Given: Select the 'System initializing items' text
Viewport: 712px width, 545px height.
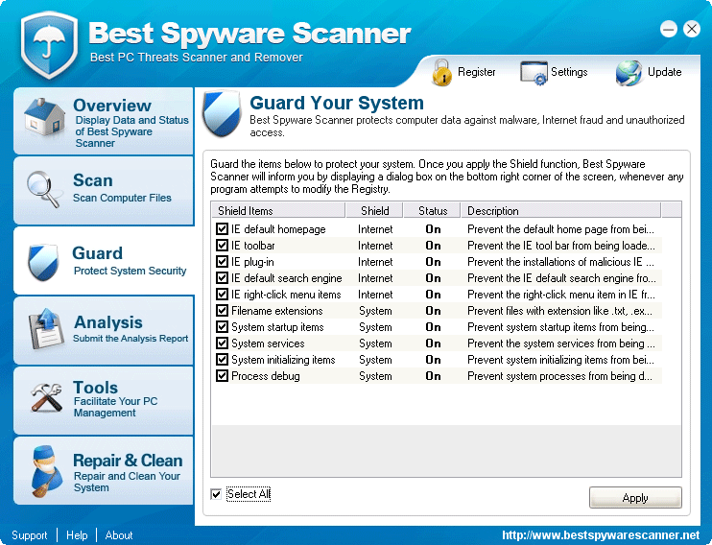Looking at the screenshot, I should point(283,360).
